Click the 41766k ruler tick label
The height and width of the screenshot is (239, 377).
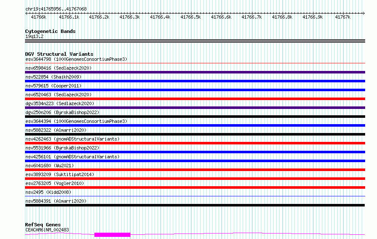39,17
